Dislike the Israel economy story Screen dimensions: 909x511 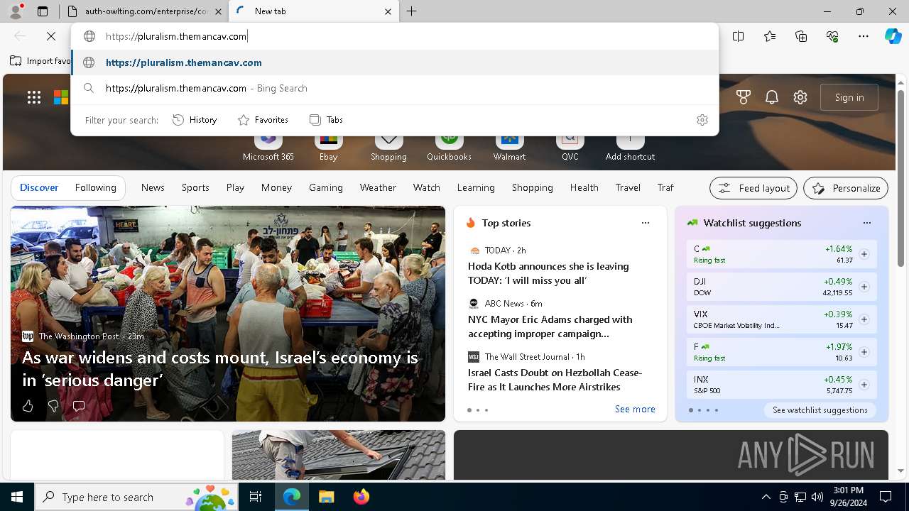click(53, 406)
